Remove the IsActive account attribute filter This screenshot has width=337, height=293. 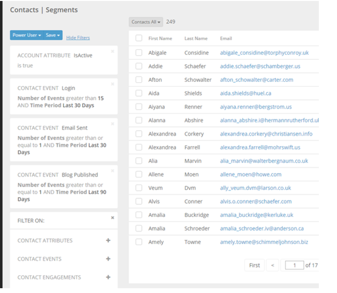(112, 51)
